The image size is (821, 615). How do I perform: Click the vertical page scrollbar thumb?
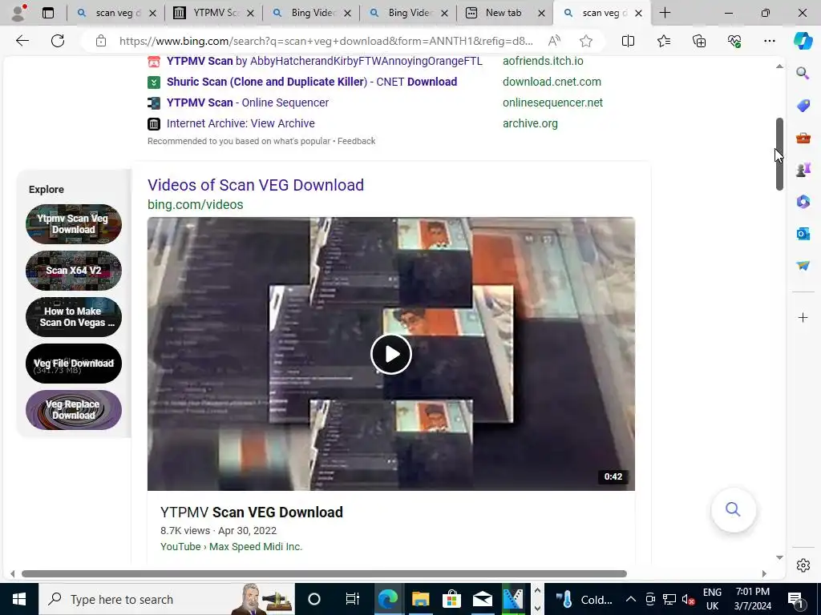point(779,154)
